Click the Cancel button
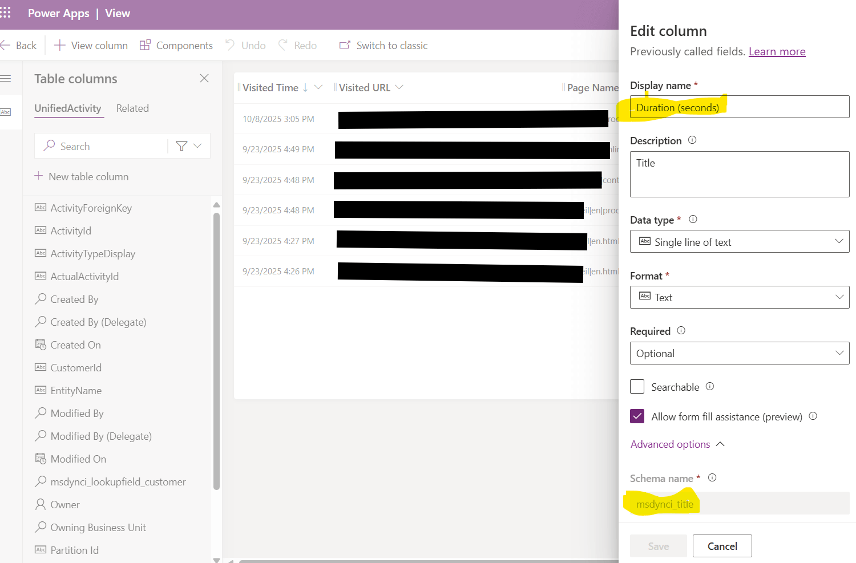 coord(722,546)
